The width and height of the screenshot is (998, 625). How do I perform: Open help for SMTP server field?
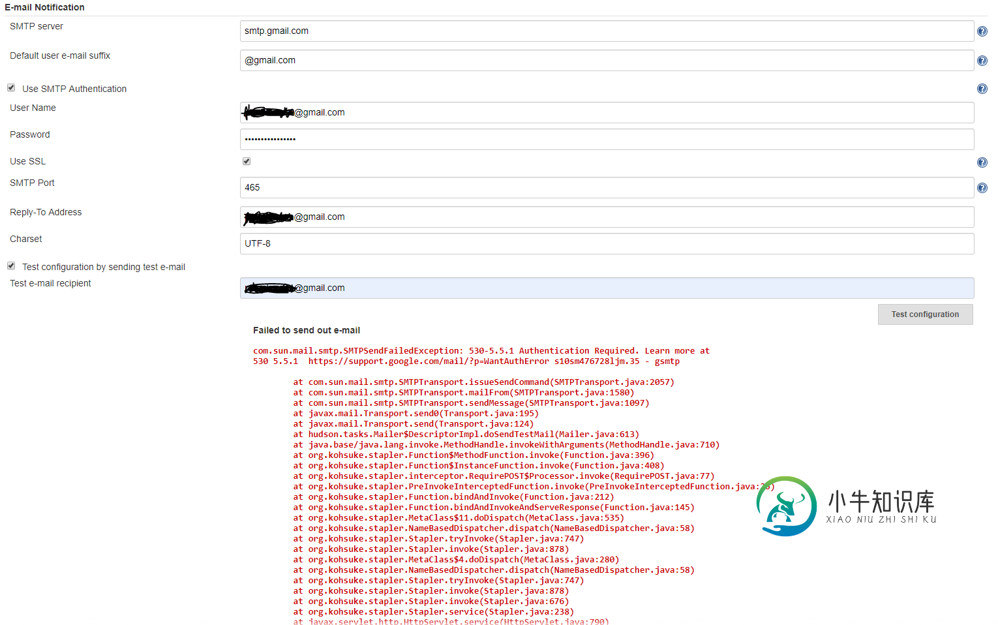click(982, 31)
